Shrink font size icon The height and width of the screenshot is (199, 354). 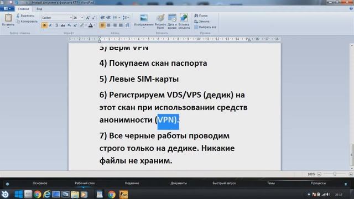coord(93,18)
